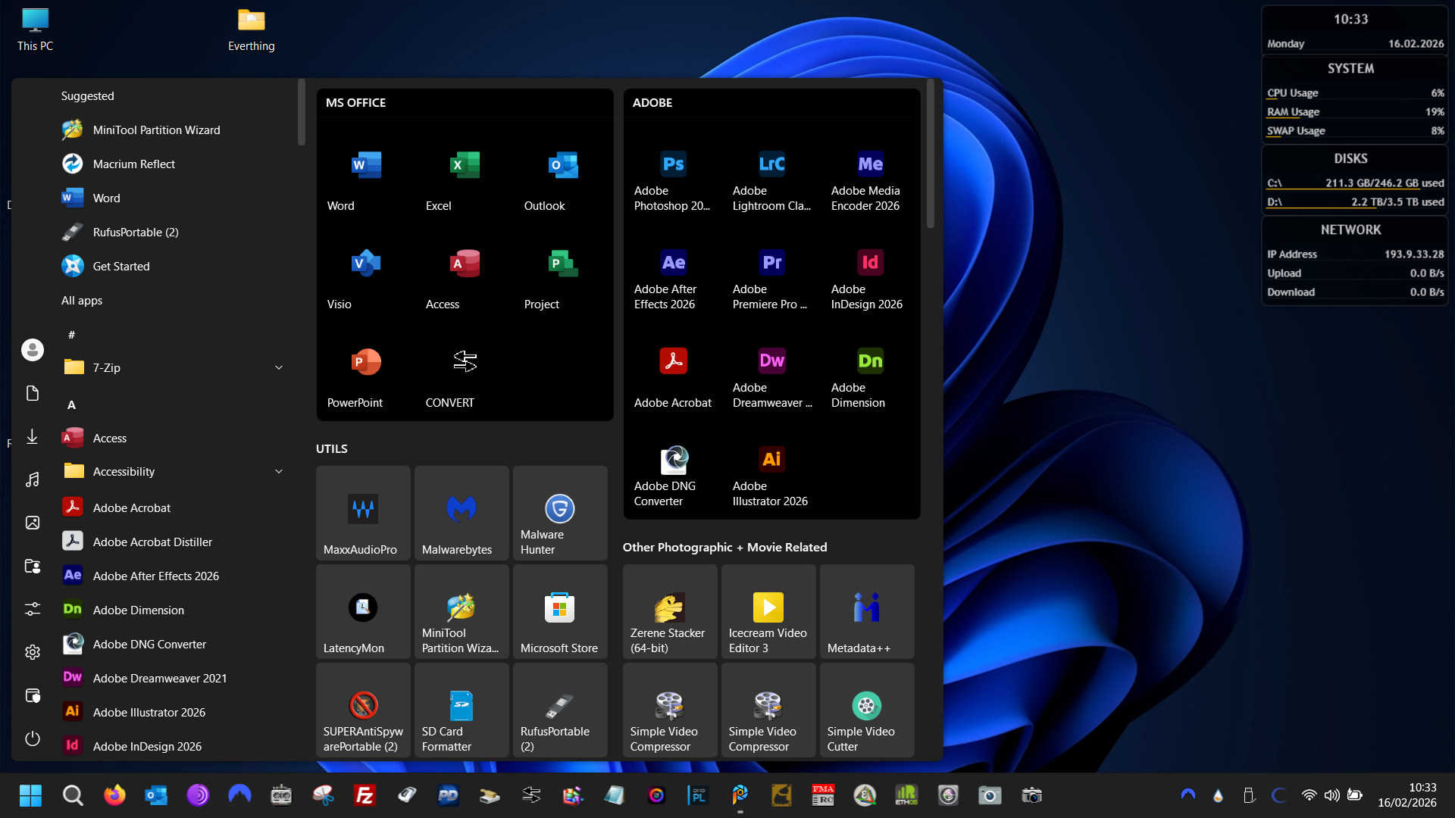
Task: Click the All apps heading
Action: (x=82, y=300)
